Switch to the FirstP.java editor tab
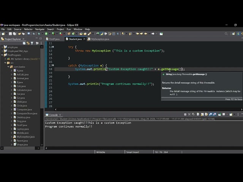243x182 pixels. coord(54,39)
